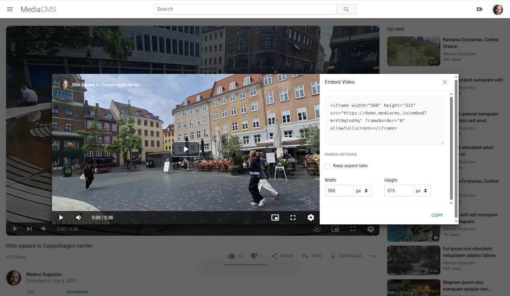Viewport: 510px width, 296px height.
Task: Open the Kastania Evrytanias video thumbnail
Action: pyautogui.click(x=414, y=51)
